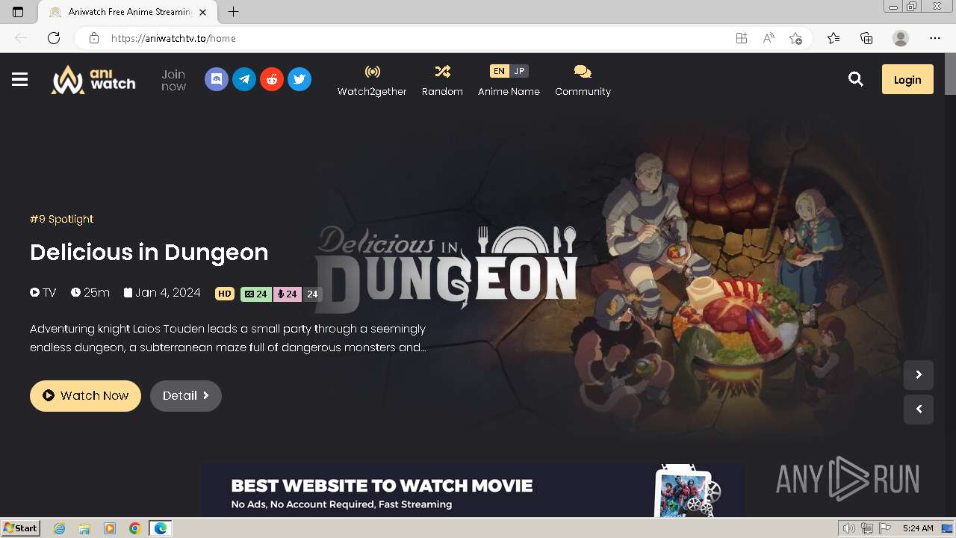Open a new browser tab
This screenshot has width=956, height=538.
click(x=234, y=12)
